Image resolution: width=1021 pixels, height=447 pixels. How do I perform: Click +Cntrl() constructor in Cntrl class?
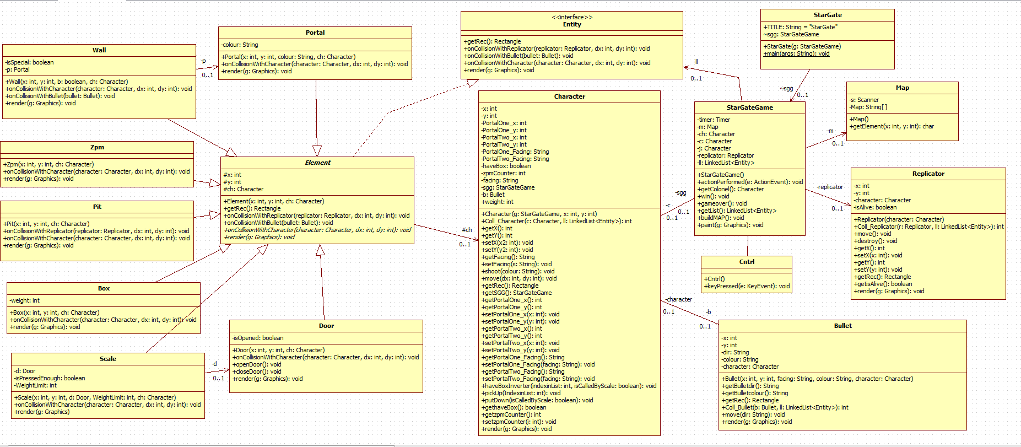pos(714,279)
